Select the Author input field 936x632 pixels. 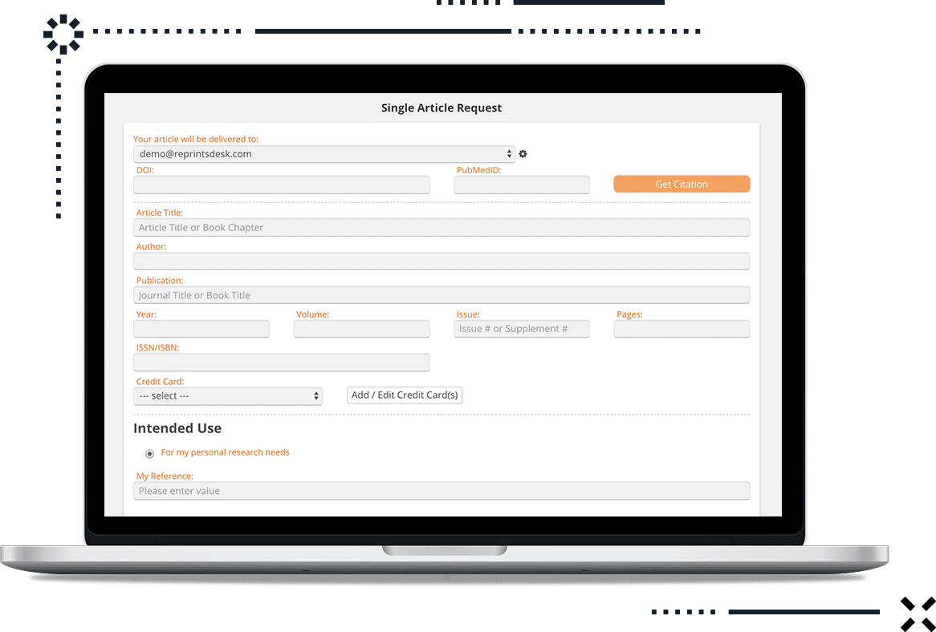pyautogui.click(x=442, y=261)
